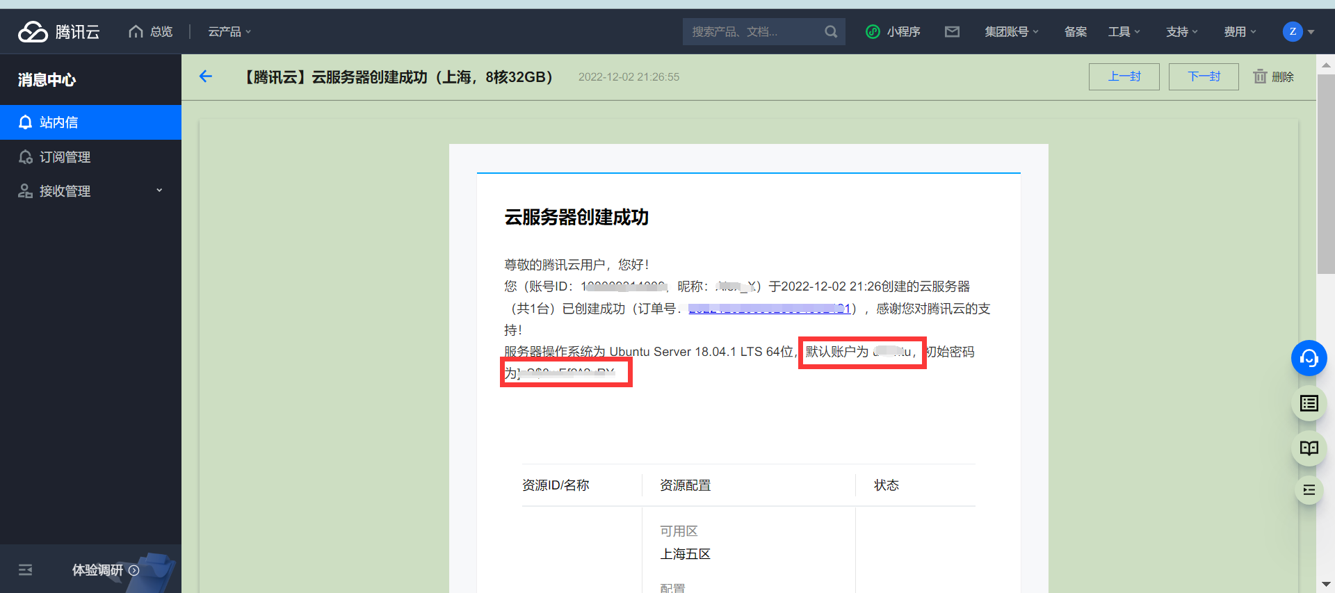The width and height of the screenshot is (1335, 593).
Task: Expand the 费用 billing dropdown
Action: click(1240, 32)
